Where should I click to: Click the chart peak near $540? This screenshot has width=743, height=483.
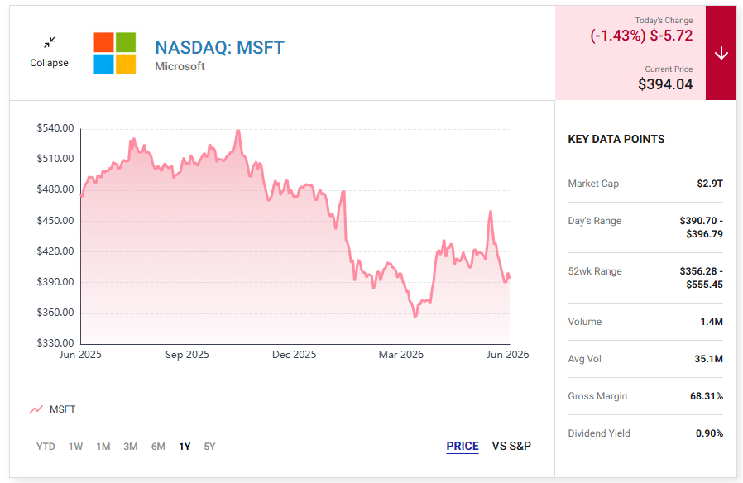point(237,131)
